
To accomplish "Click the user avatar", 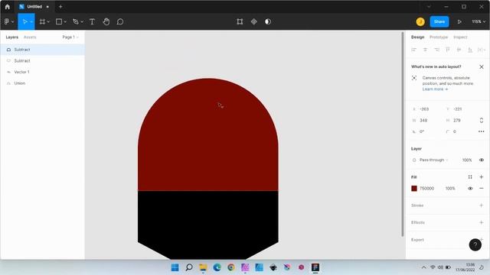I will 420,21.
